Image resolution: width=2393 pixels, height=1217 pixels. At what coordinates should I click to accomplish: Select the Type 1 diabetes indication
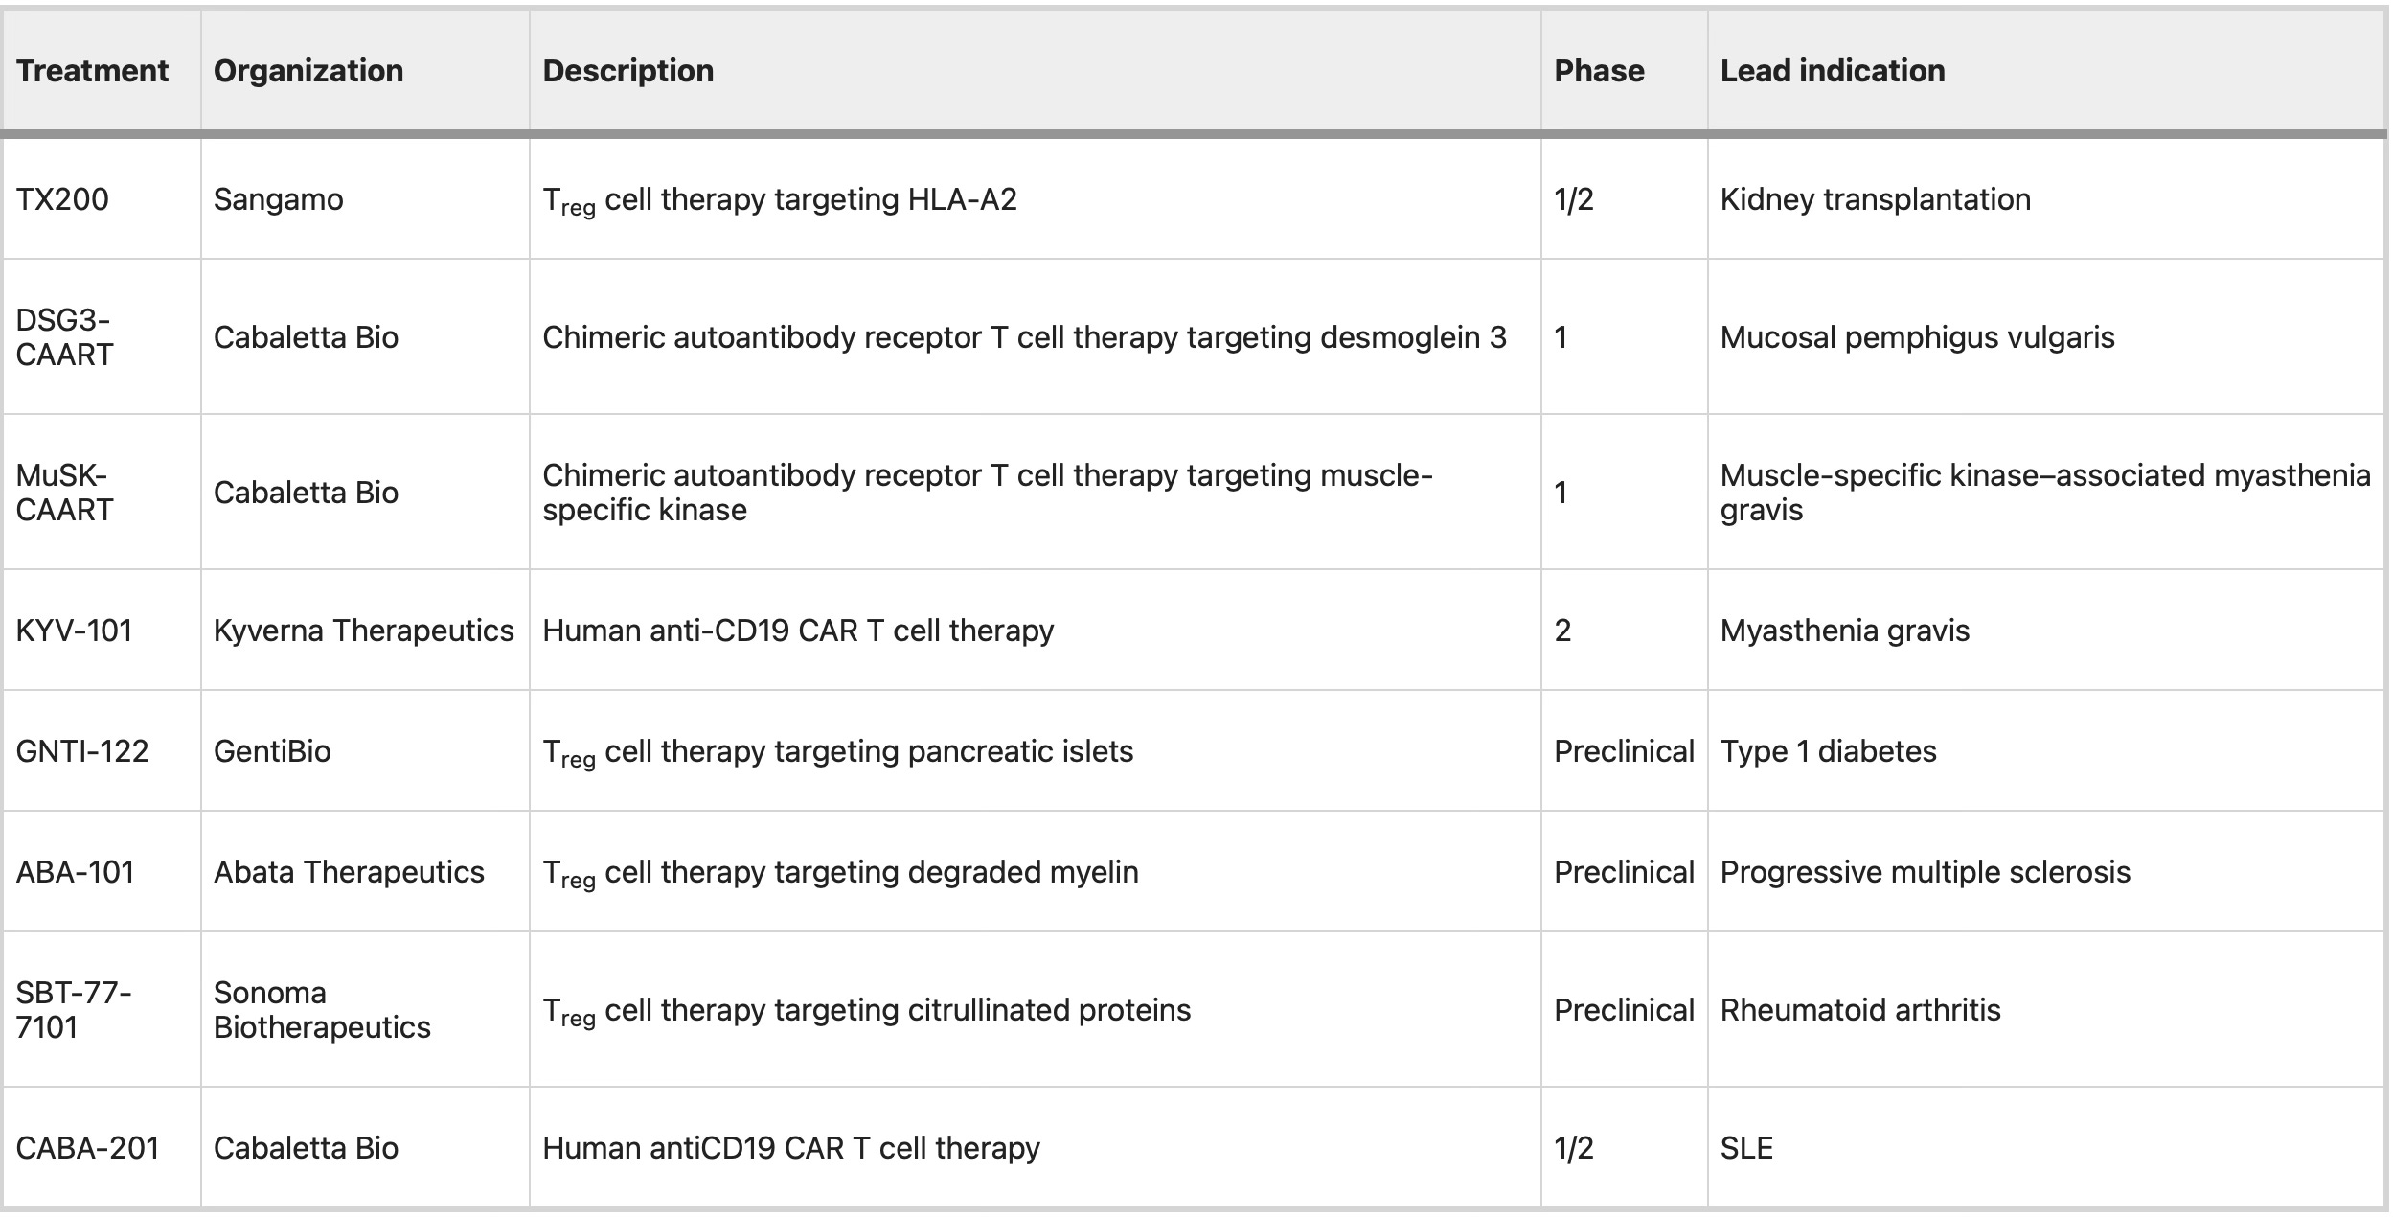click(1828, 750)
